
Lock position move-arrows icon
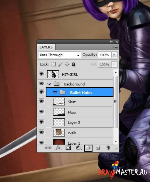tap(67, 64)
